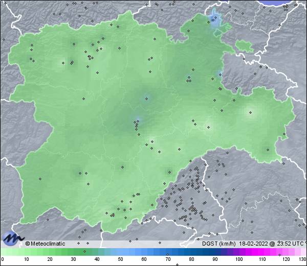Click the station marker on the legend near 117
This screenshot has width=307, height=266.
tap(279, 255)
